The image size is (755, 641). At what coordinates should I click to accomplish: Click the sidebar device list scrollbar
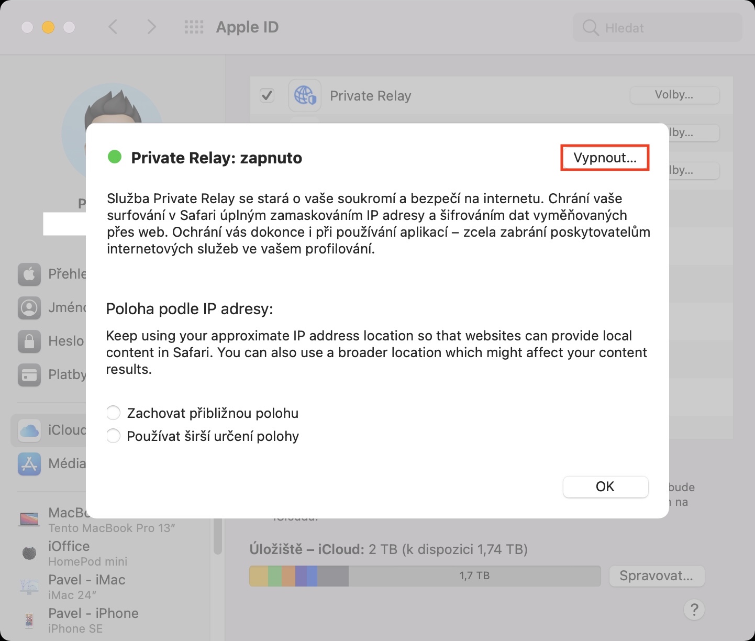tap(218, 535)
